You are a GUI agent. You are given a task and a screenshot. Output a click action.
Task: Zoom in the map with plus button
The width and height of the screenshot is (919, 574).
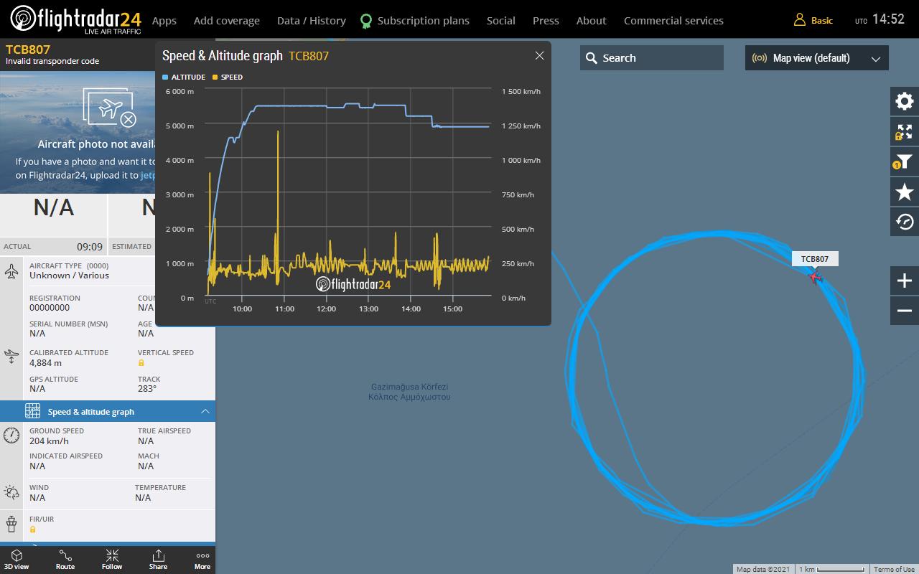click(904, 281)
